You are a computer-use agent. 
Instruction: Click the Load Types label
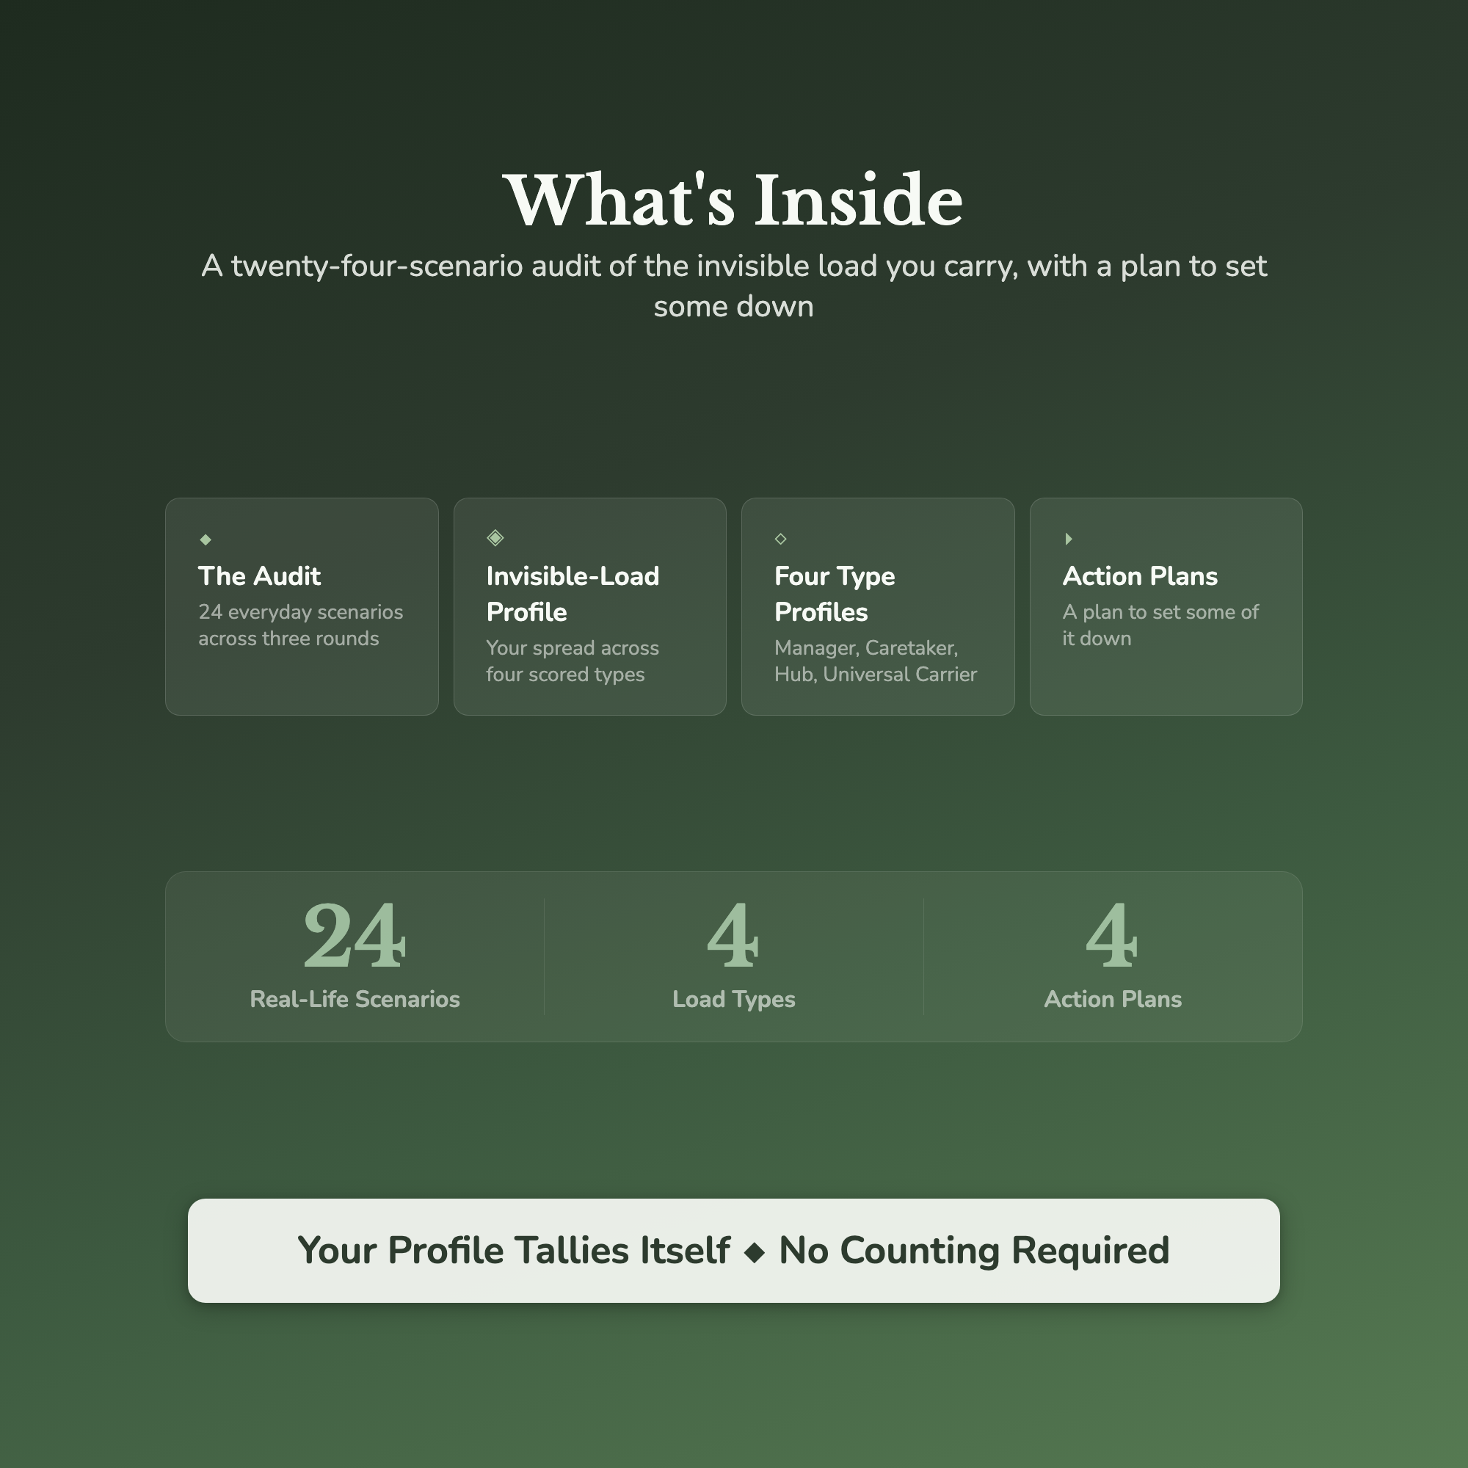click(734, 999)
